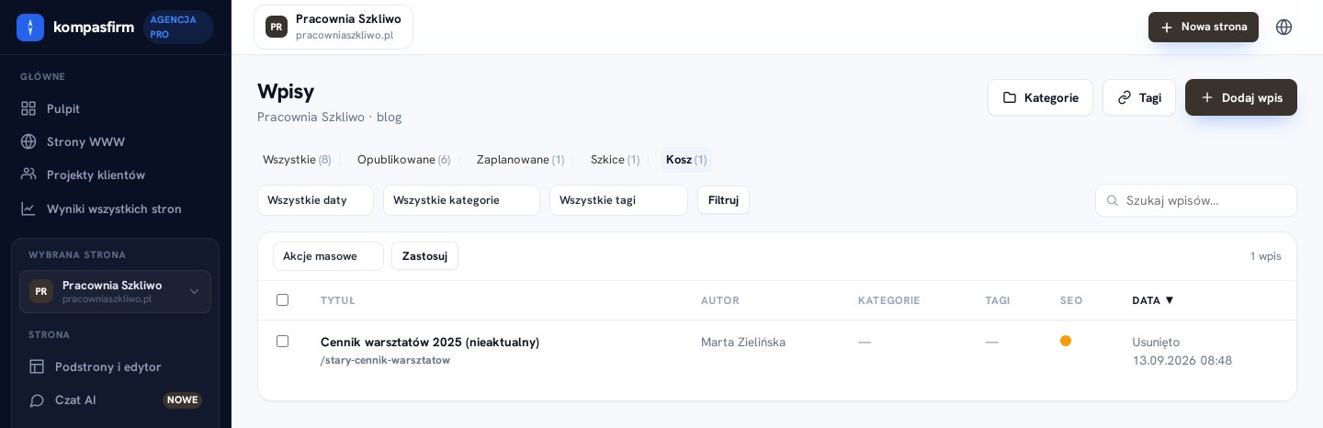The image size is (1323, 428).
Task: Open the Akcje masowe dropdown
Action: point(328,256)
